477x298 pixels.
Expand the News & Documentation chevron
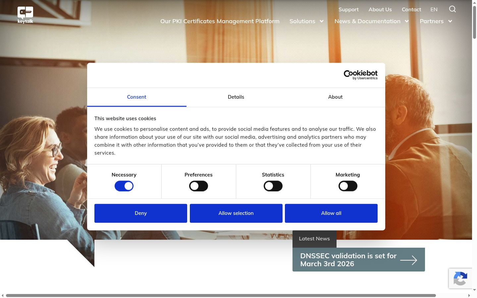(x=407, y=21)
